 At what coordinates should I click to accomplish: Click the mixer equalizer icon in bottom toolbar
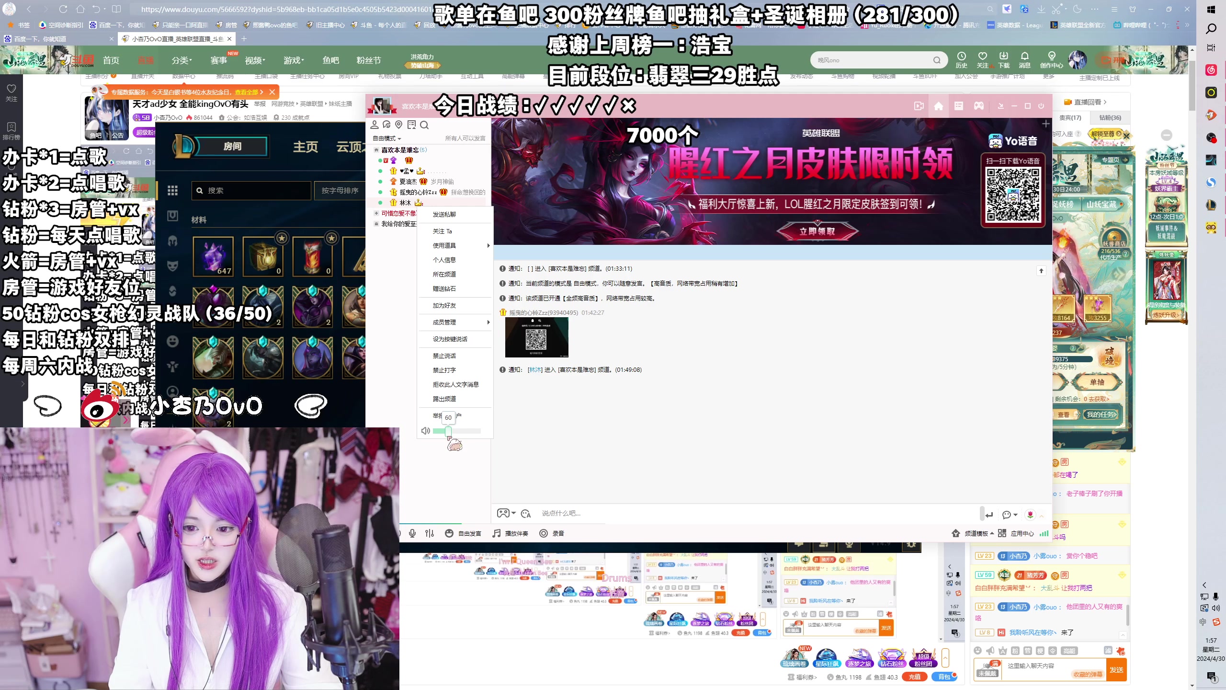coord(430,533)
